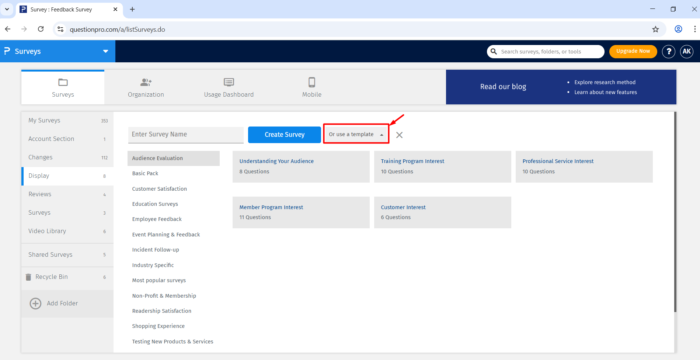Open the AK account avatar
Screen dimensions: 700x360
coord(687,51)
